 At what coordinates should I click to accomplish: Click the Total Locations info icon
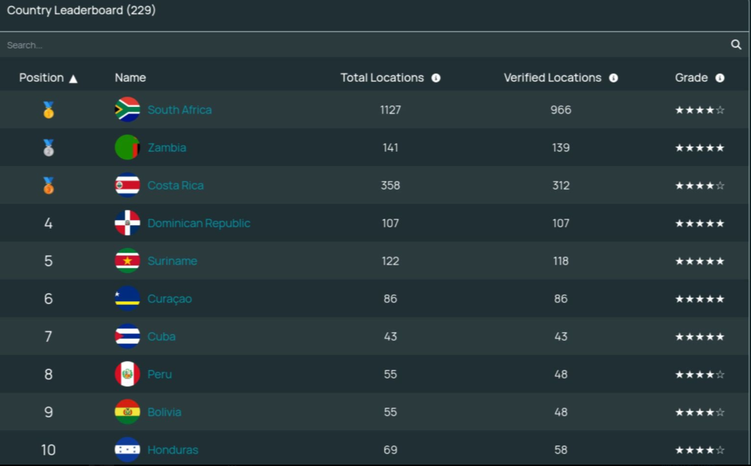436,78
